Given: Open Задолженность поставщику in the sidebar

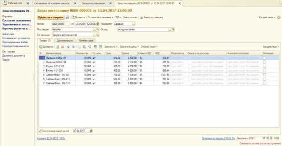Looking at the screenshot, I should (16, 25).
